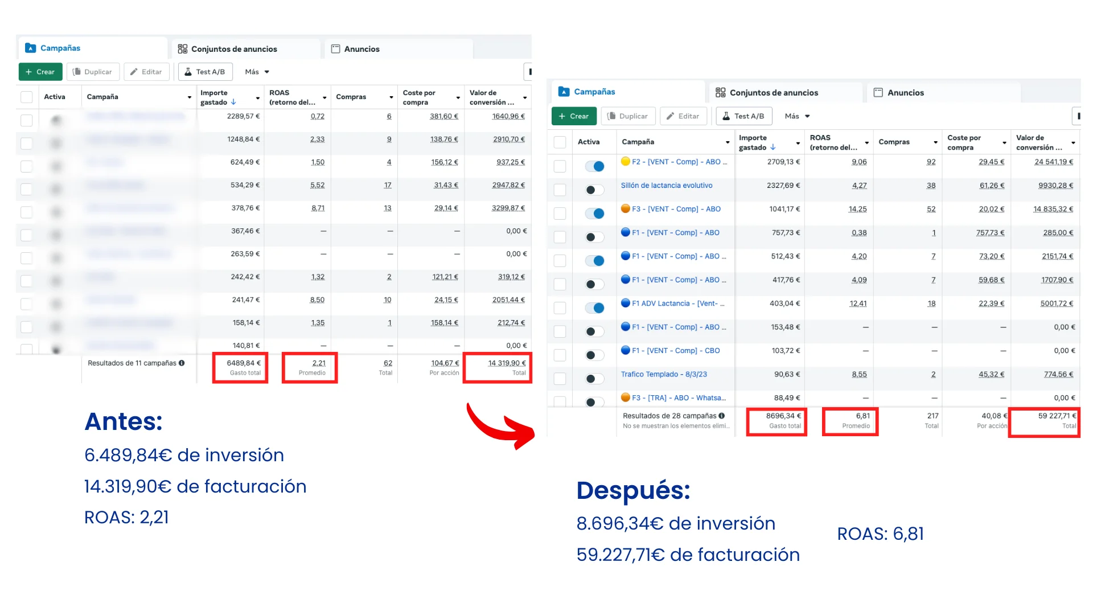The image size is (1093, 615).
Task: Open the F1 ADV Lactancia - [Vent- campaign link
Action: tap(678, 304)
